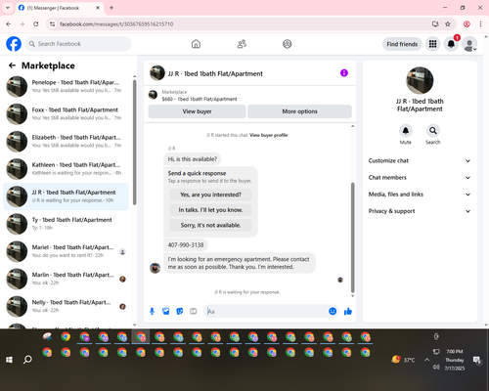Select the JJ R conversation in list
489x391 pixels.
tap(67, 196)
